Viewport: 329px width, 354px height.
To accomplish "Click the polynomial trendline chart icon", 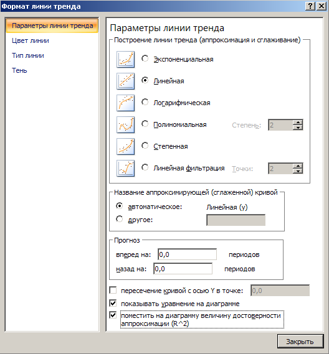I will coord(125,124).
